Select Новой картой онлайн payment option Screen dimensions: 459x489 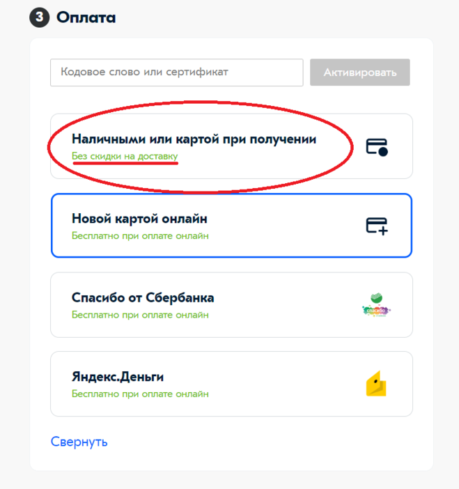point(232,226)
